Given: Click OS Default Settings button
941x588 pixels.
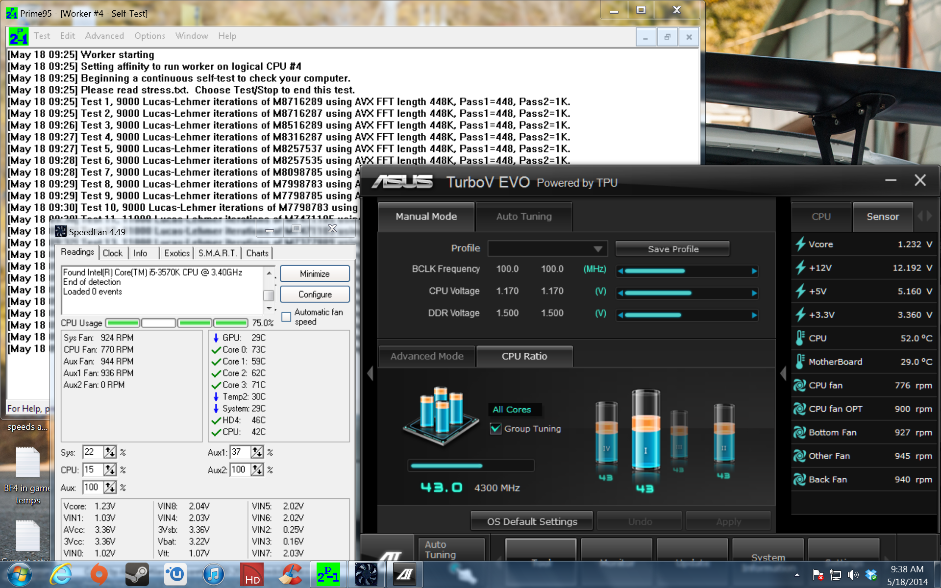Looking at the screenshot, I should [532, 521].
